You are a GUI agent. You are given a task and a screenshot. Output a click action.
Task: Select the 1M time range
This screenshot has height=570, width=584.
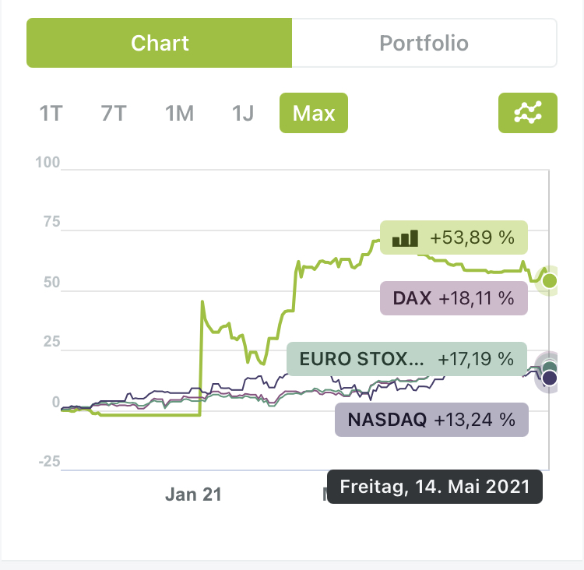[179, 114]
